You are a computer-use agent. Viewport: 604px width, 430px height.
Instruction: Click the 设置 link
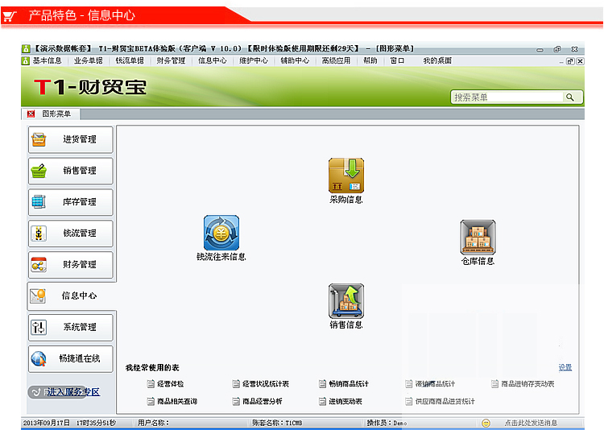(565, 367)
